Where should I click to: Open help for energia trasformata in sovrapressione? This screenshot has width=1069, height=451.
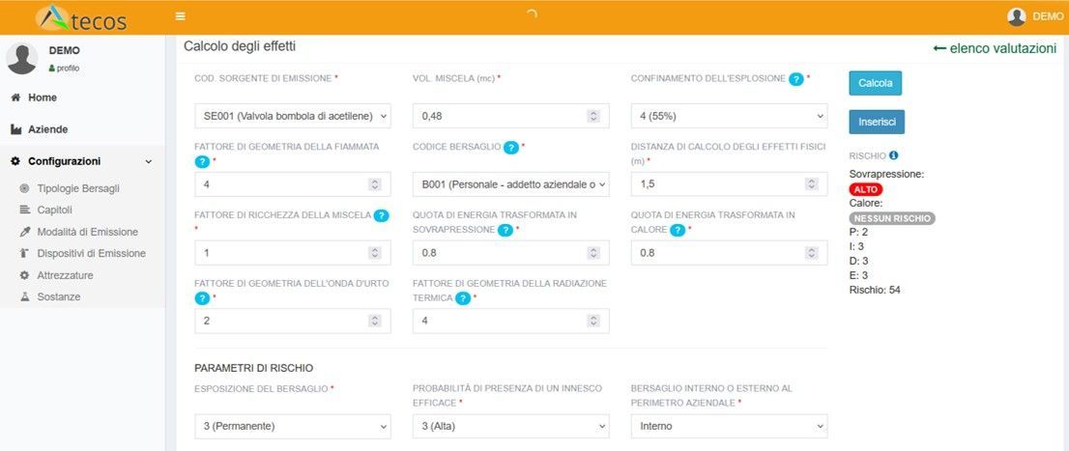(505, 230)
